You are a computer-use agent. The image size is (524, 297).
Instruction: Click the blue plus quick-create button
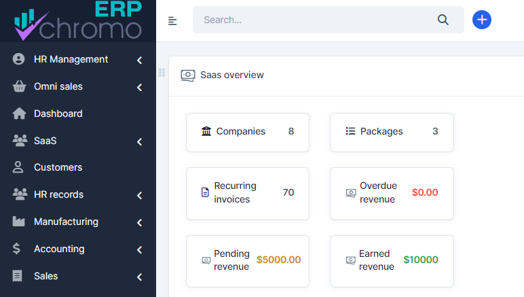tap(481, 20)
